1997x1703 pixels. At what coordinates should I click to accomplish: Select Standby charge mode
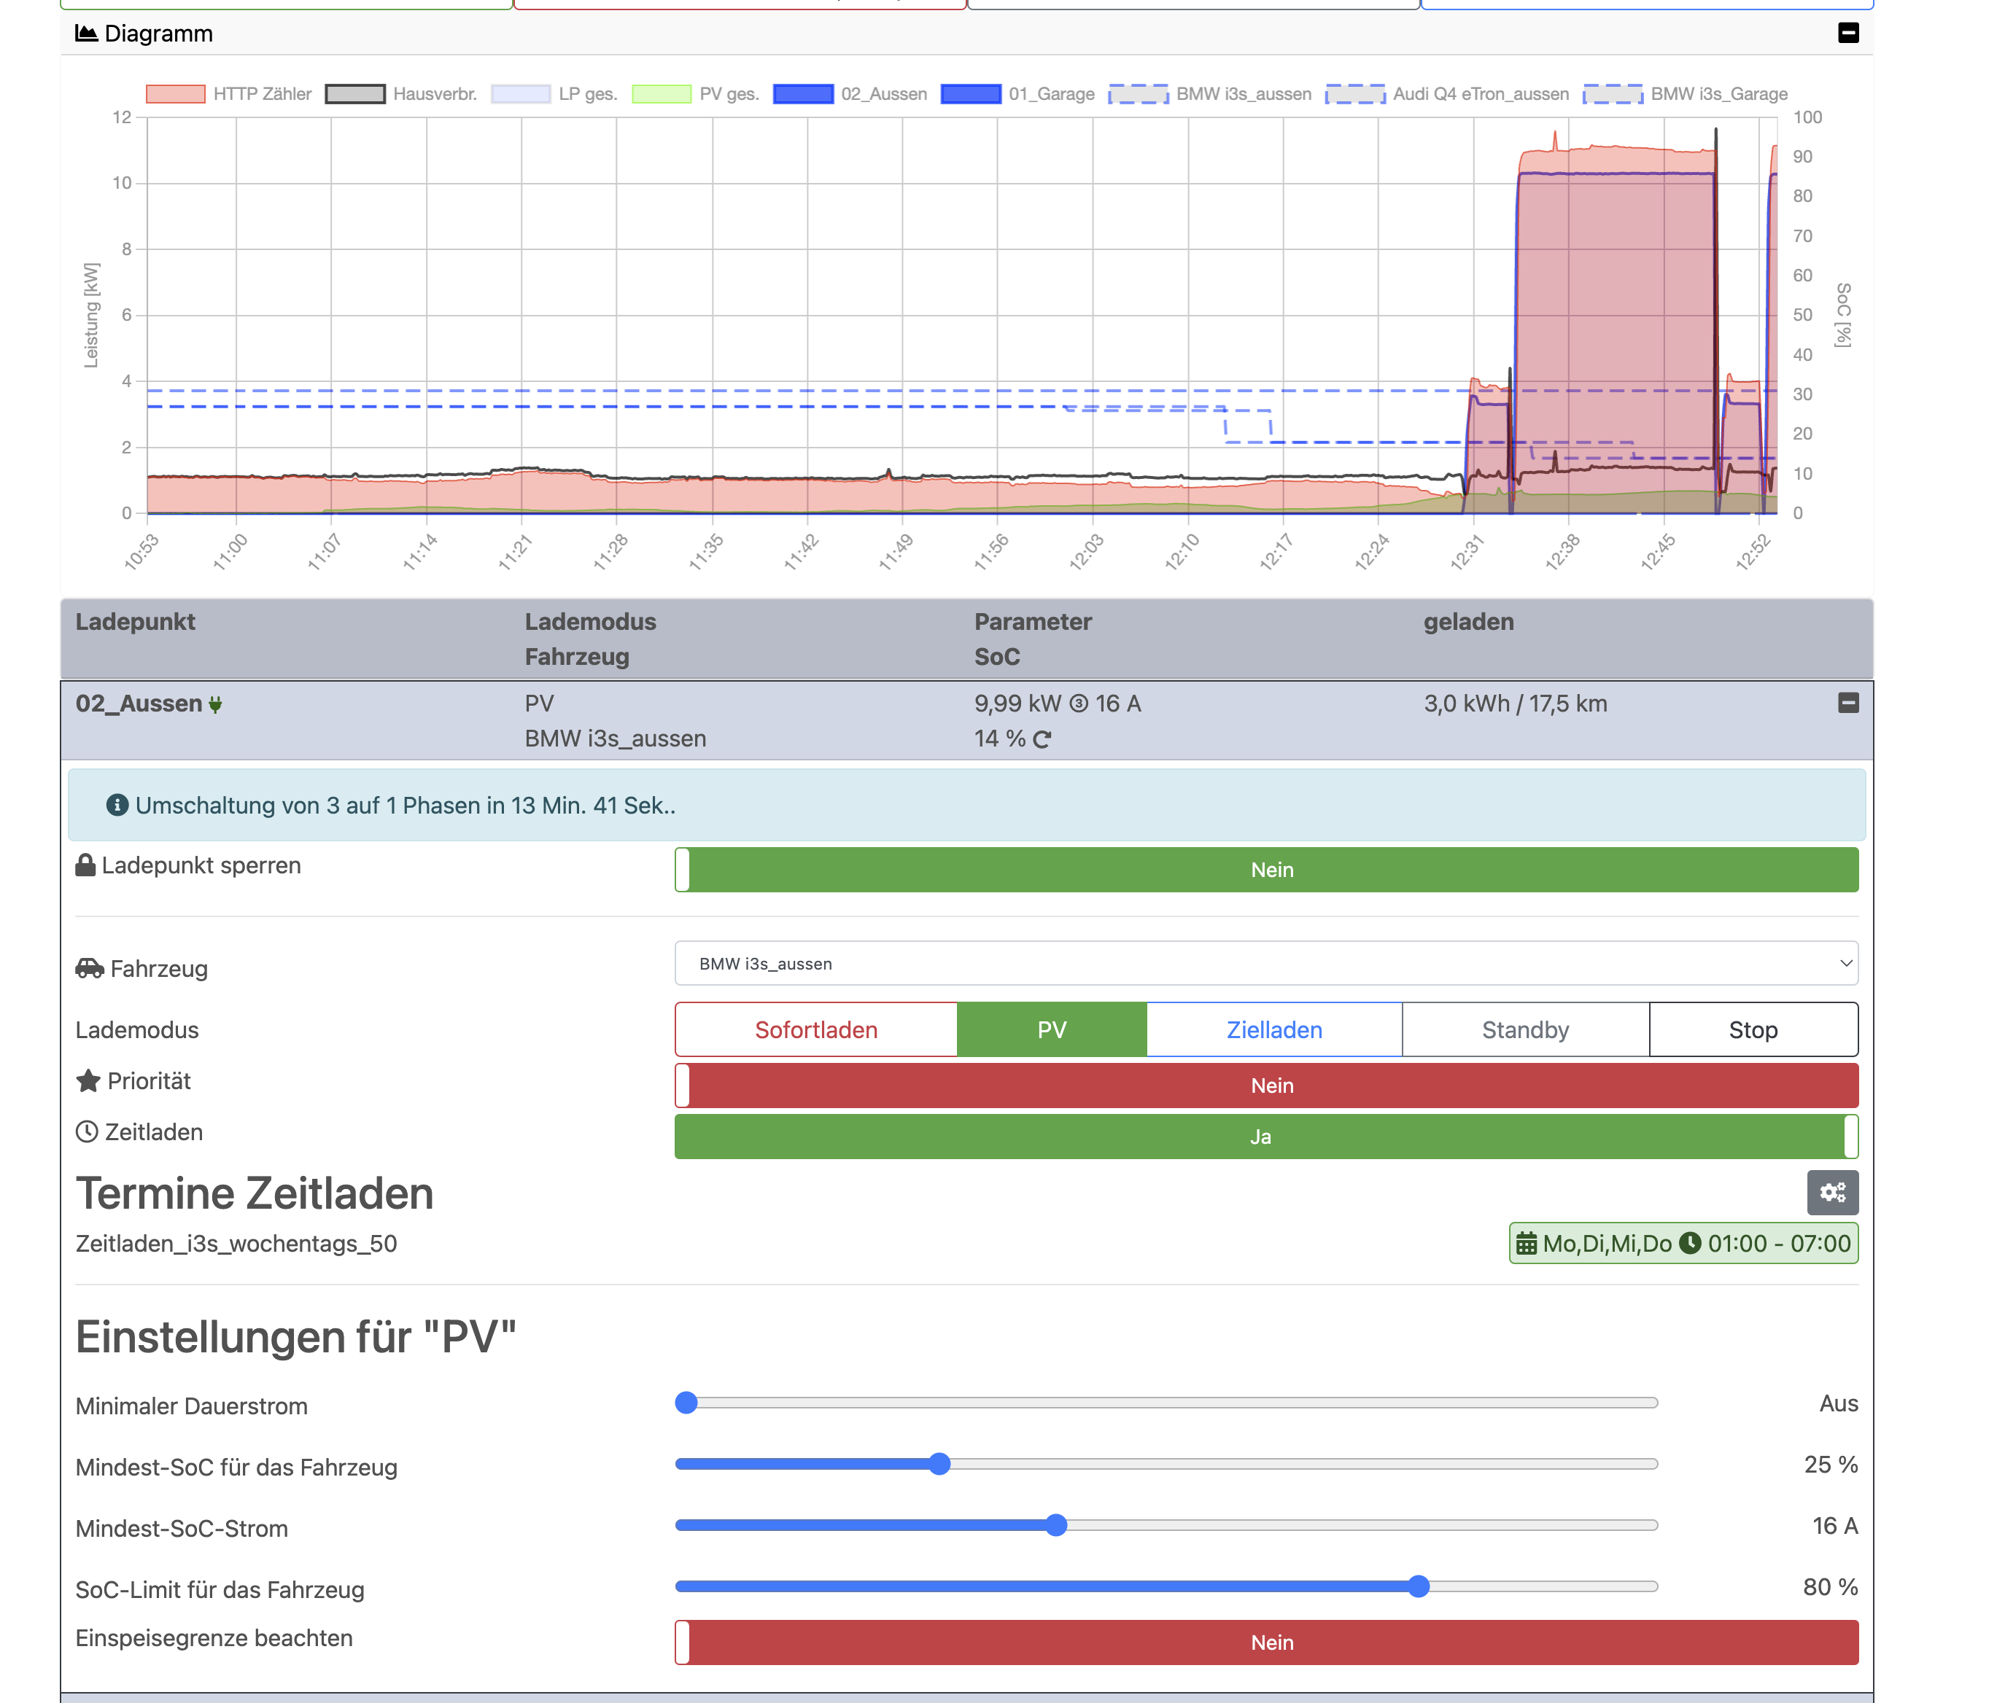1524,1029
